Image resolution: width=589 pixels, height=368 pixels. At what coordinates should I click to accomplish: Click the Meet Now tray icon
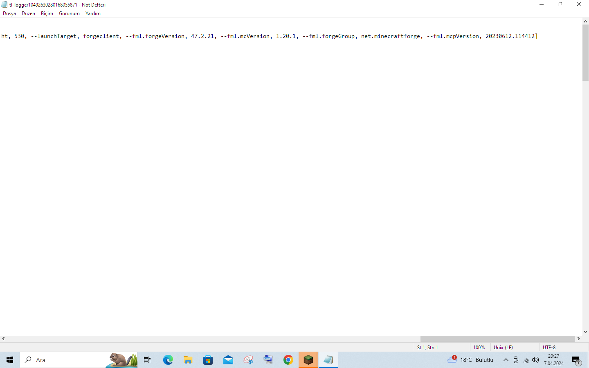coord(516,360)
